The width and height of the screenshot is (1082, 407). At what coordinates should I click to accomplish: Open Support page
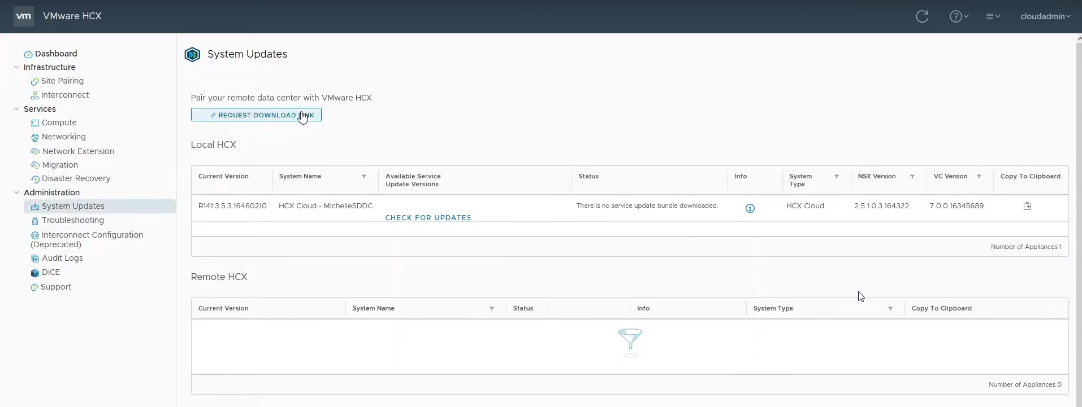(x=56, y=287)
